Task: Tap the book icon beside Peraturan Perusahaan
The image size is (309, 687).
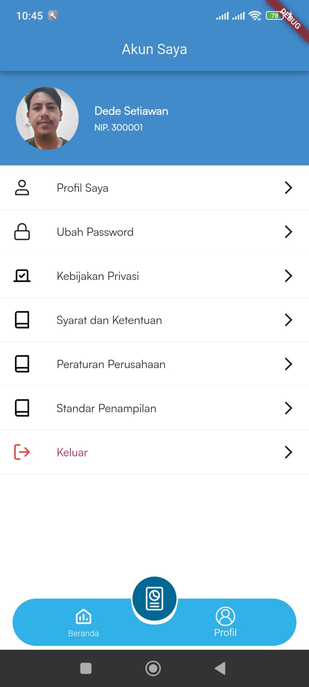Action: (22, 364)
